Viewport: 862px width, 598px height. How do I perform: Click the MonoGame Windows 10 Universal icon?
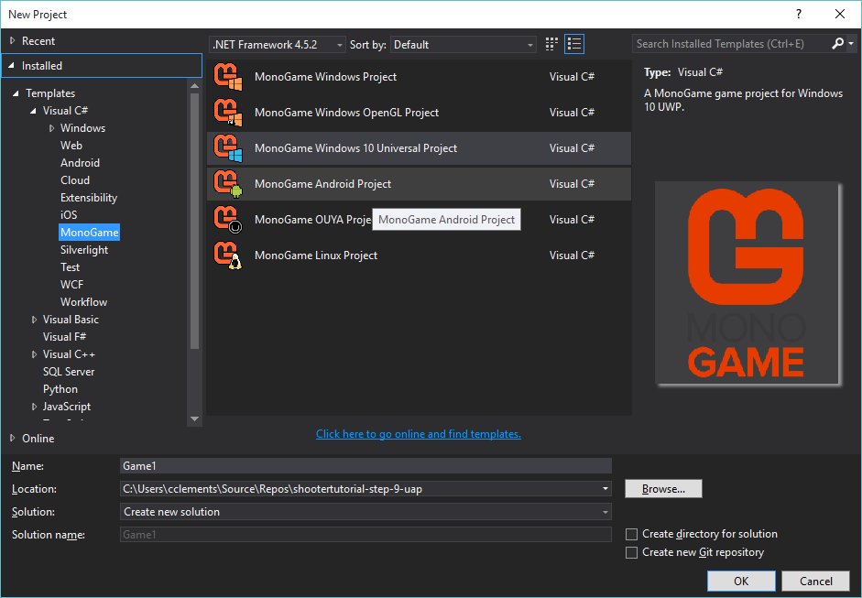click(x=227, y=147)
